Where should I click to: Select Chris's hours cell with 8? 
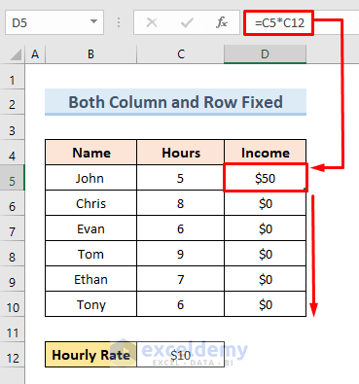pos(181,203)
